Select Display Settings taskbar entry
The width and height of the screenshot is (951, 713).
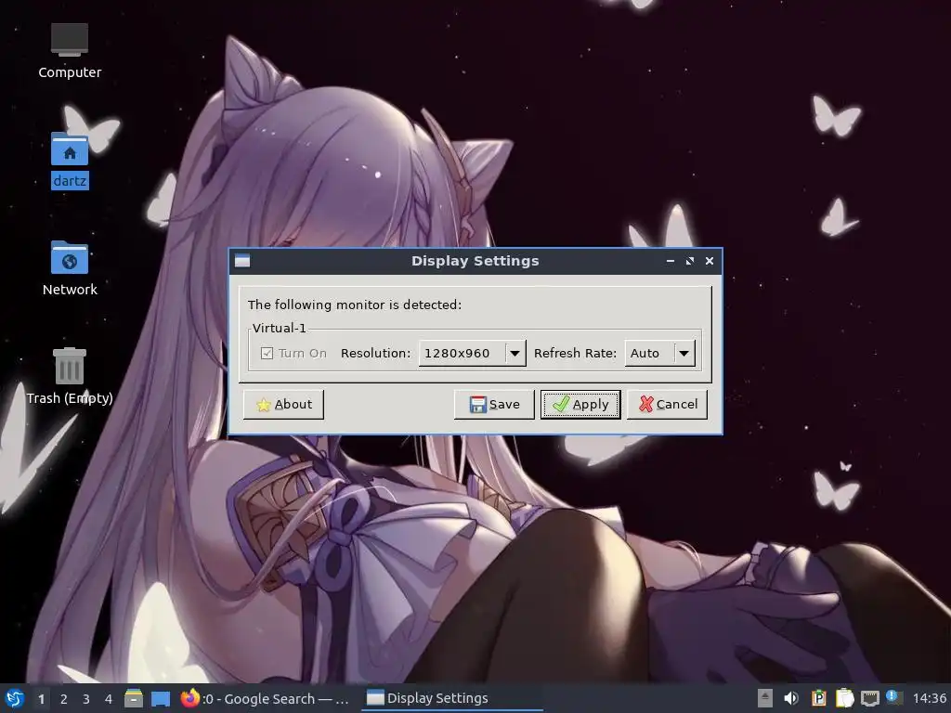pos(452,698)
